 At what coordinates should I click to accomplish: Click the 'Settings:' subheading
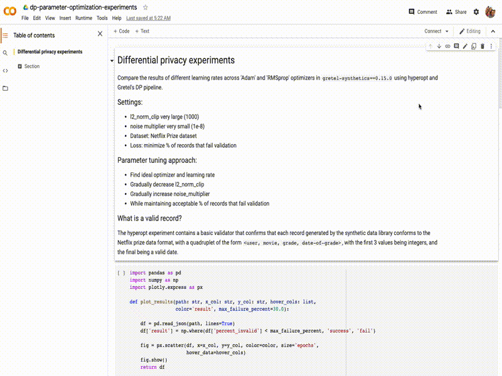coord(130,102)
